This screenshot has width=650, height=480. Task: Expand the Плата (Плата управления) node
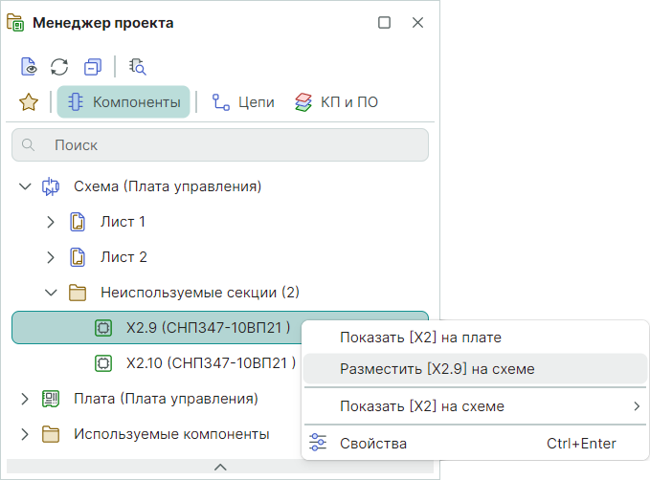pyautogui.click(x=25, y=399)
